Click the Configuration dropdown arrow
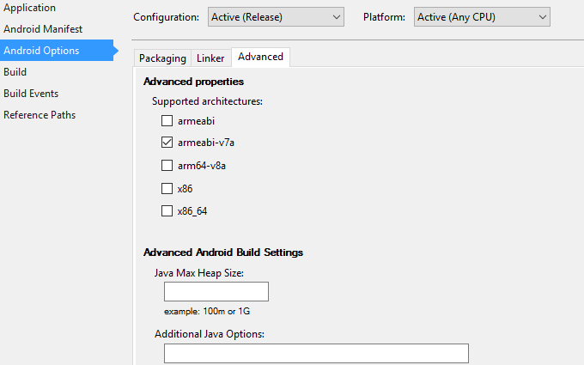This screenshot has width=584, height=365. click(334, 17)
